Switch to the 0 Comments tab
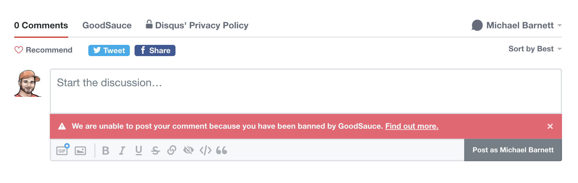Viewport: 578px width, 183px height. (x=41, y=25)
